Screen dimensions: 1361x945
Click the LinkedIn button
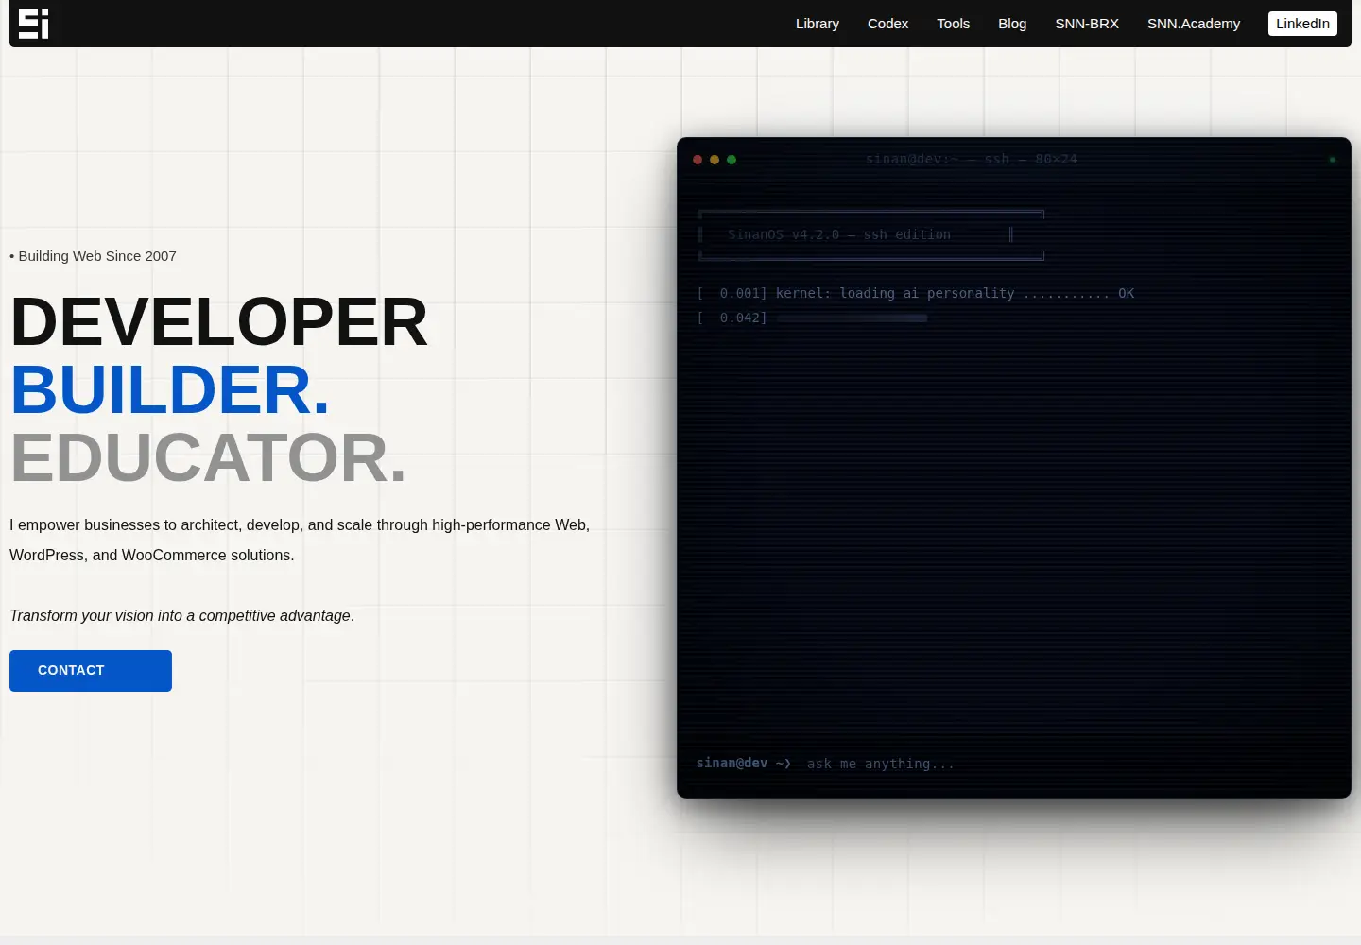pyautogui.click(x=1302, y=24)
